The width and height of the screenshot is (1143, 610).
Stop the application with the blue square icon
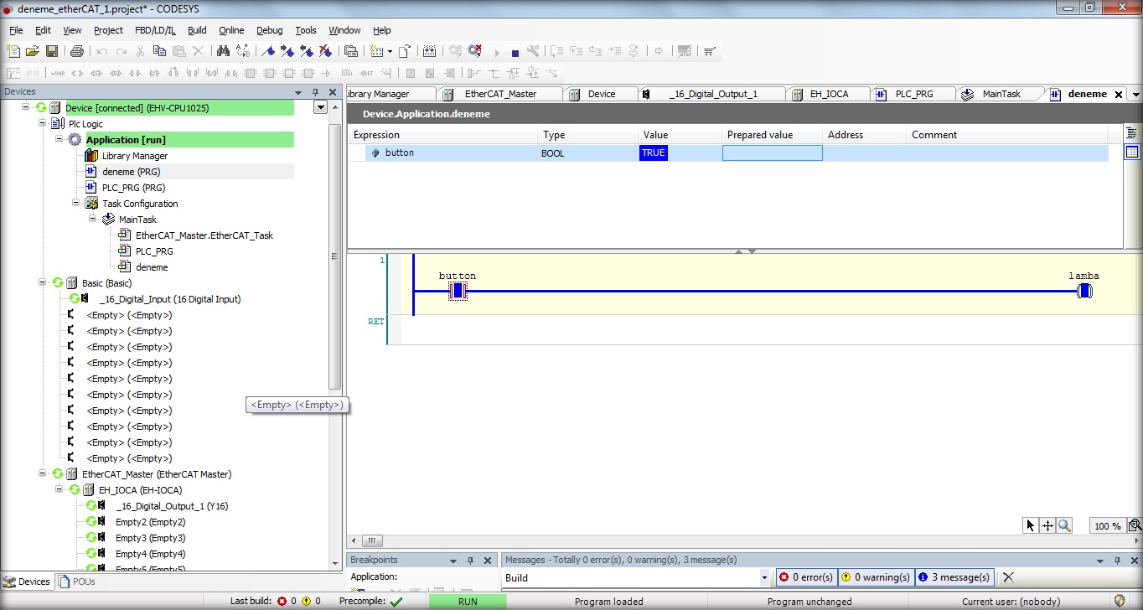point(515,52)
